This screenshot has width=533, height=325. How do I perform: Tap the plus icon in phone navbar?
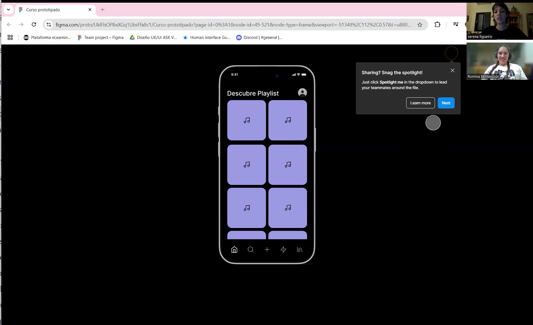[267, 250]
